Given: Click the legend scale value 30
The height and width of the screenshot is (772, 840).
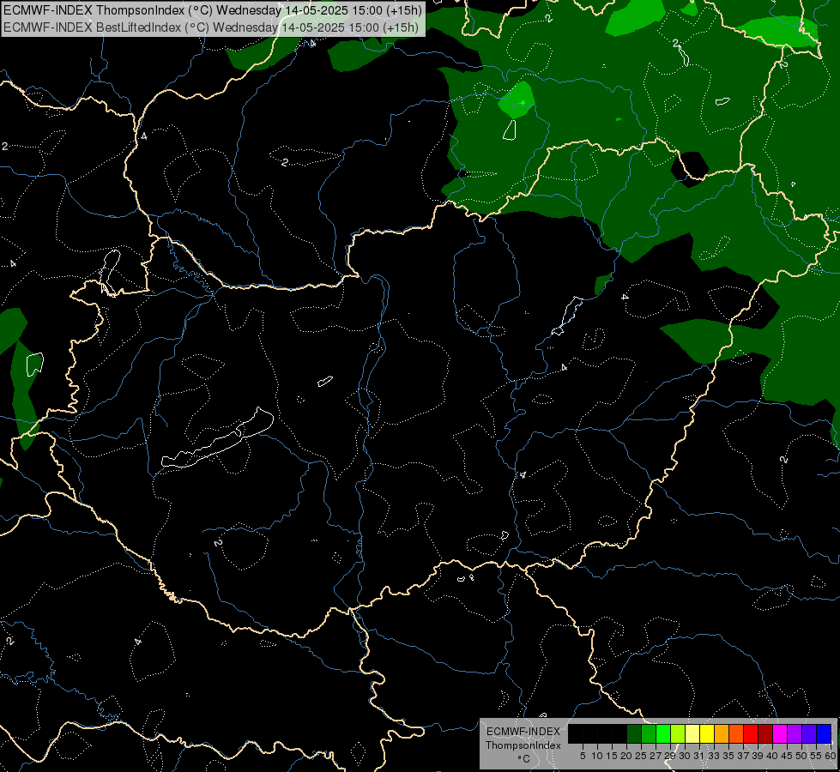Looking at the screenshot, I should pyautogui.click(x=685, y=756).
